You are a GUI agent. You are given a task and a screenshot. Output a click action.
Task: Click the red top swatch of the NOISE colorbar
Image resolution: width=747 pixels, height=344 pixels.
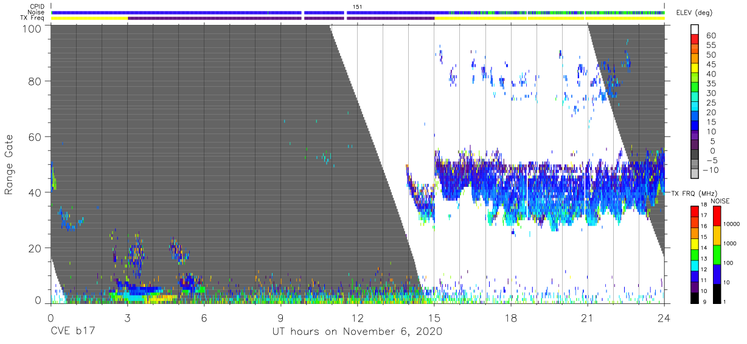[716, 216]
